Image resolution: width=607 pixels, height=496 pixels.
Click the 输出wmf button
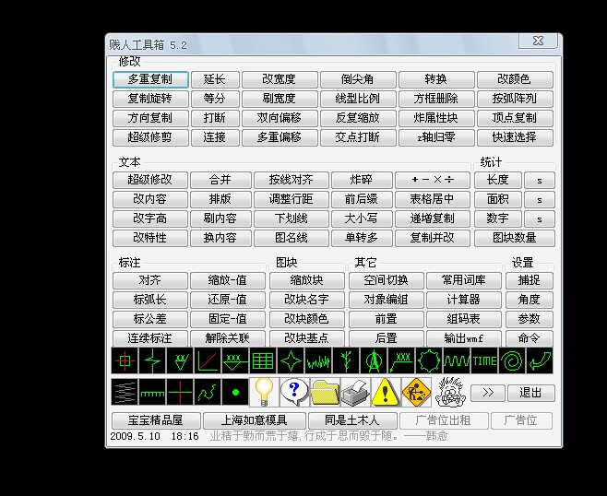(464, 338)
